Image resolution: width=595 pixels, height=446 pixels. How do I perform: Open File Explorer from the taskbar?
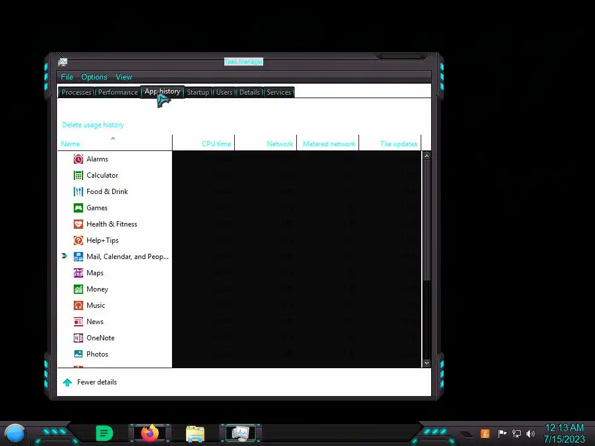tap(195, 434)
